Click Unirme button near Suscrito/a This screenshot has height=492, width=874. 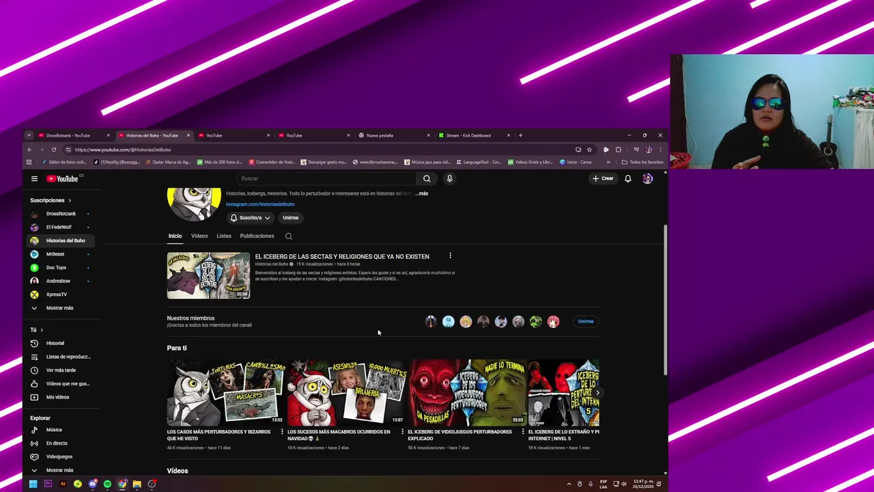[291, 217]
